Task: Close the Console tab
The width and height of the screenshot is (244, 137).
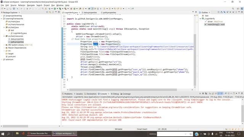Action: [109, 94]
